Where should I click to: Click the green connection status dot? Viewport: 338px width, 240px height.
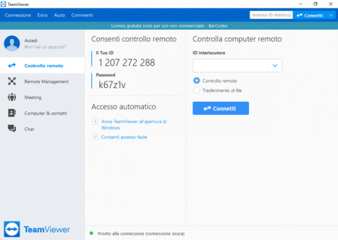point(91,233)
